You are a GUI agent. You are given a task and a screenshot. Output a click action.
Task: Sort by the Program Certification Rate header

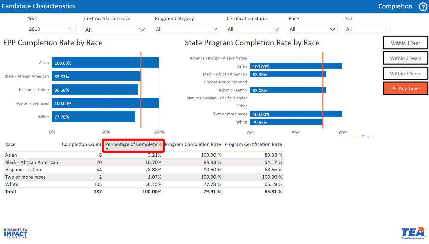click(253, 144)
